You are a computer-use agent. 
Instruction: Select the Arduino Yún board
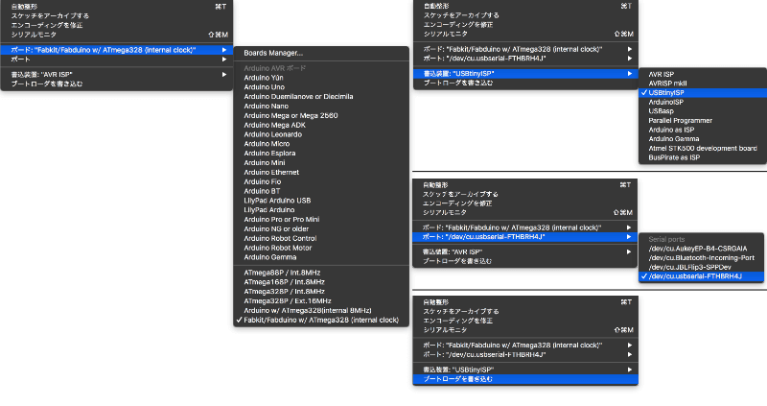(x=321, y=78)
